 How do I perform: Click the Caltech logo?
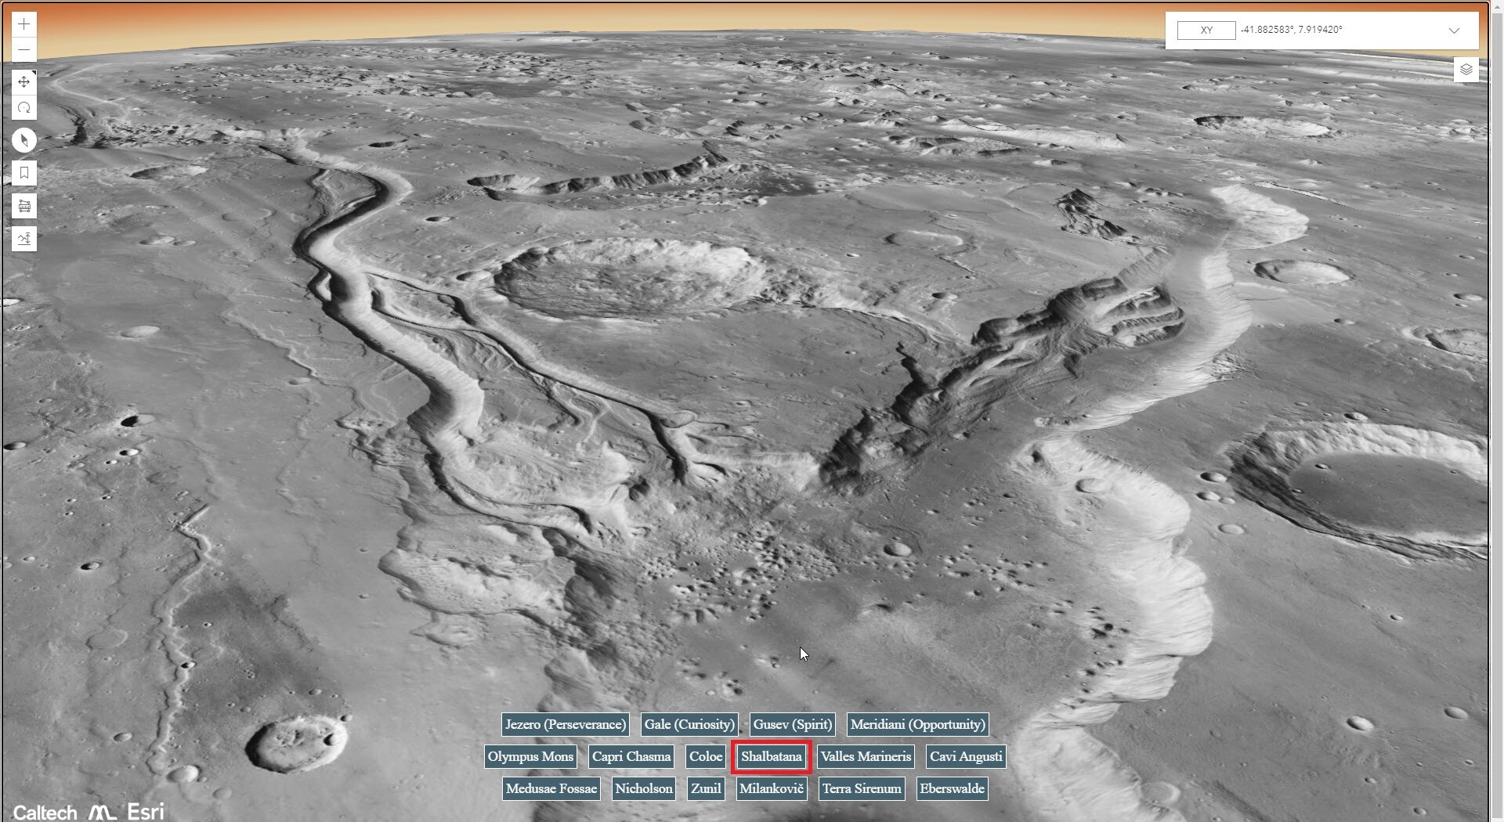[x=45, y=812]
